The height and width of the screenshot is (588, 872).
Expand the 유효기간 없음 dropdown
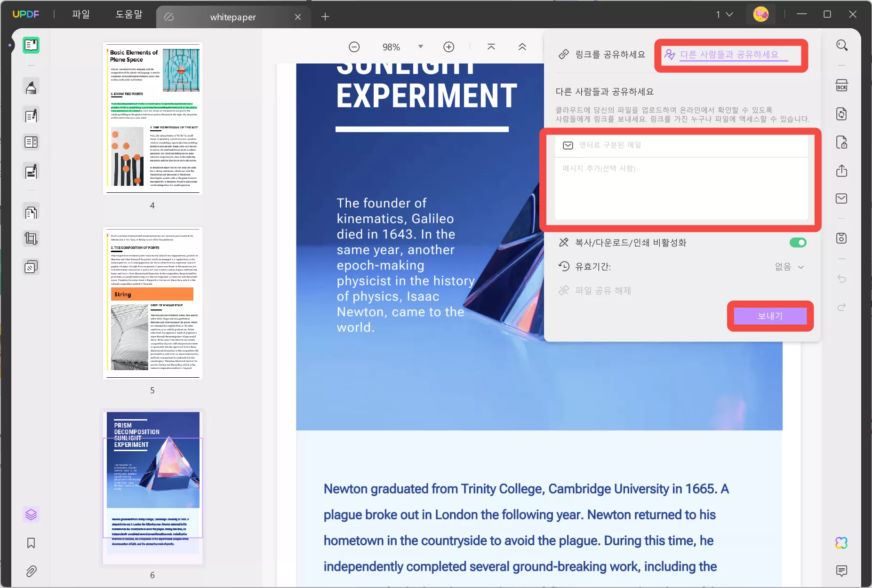tap(790, 267)
